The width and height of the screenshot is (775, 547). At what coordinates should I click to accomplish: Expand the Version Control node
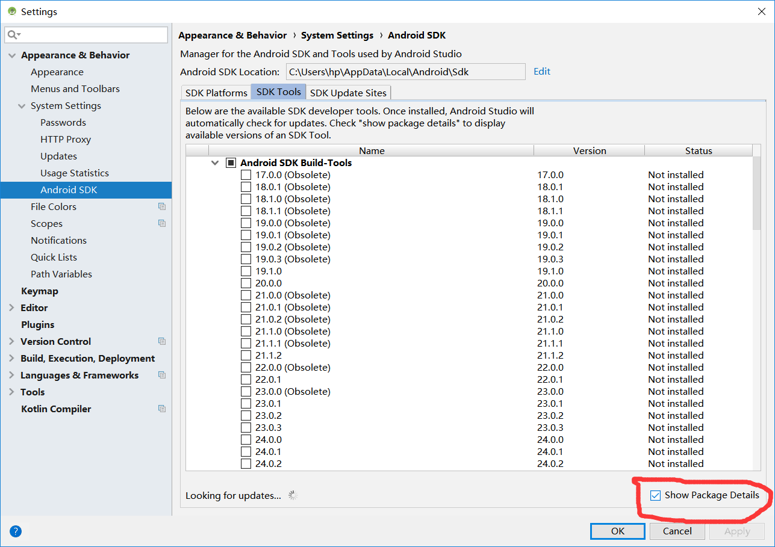click(x=12, y=341)
